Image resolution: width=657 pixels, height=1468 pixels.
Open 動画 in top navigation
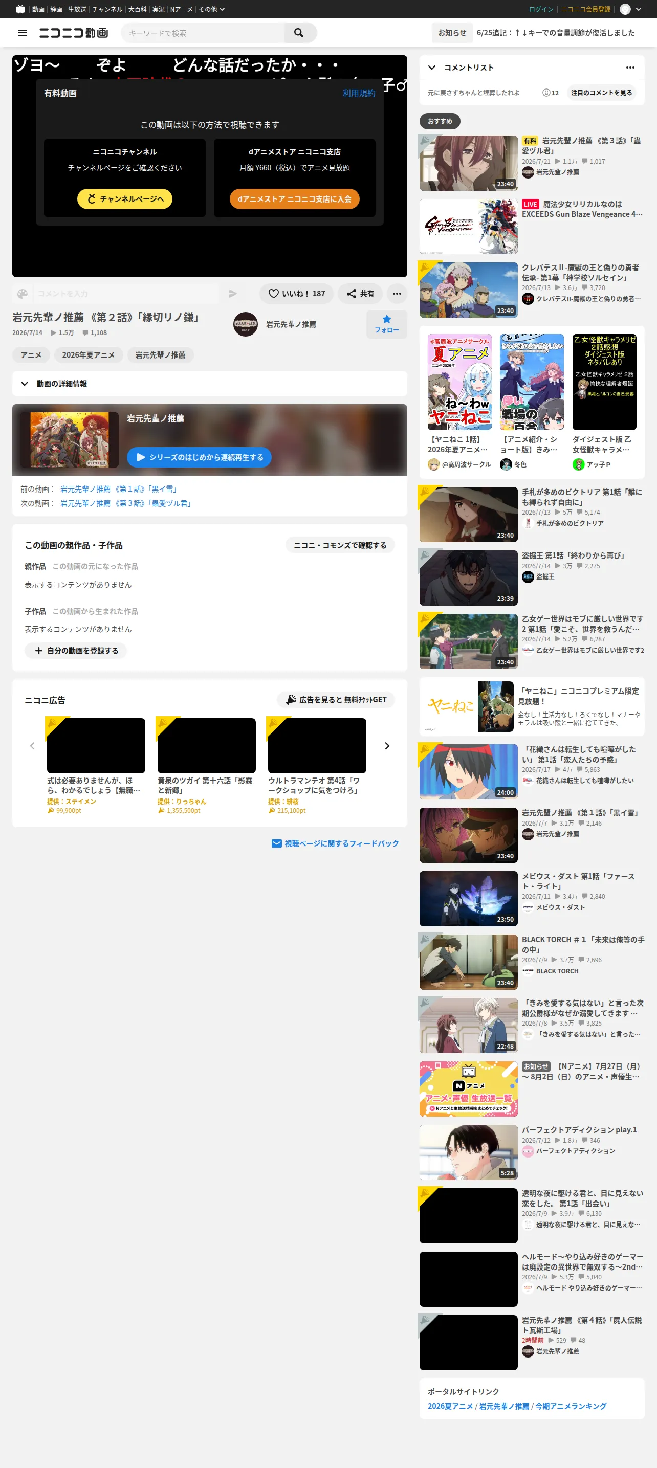[x=38, y=9]
